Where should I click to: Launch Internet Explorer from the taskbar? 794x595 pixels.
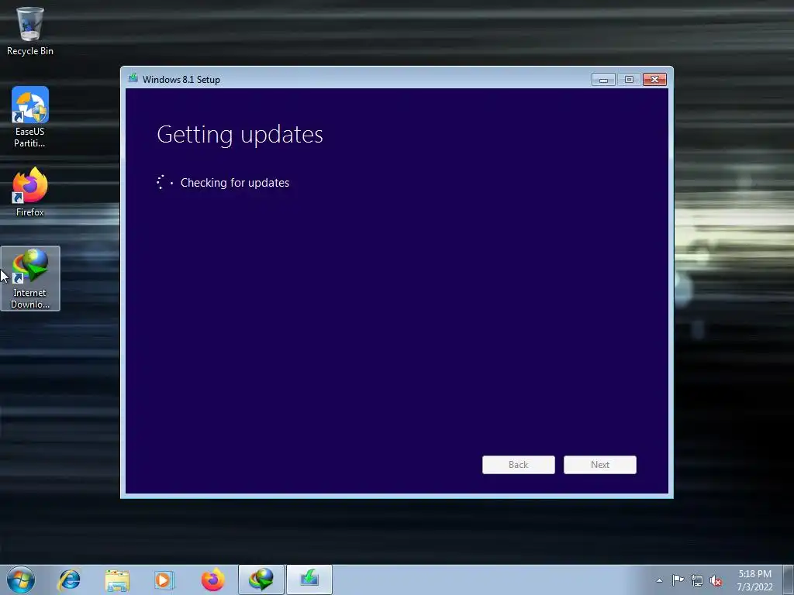click(69, 580)
